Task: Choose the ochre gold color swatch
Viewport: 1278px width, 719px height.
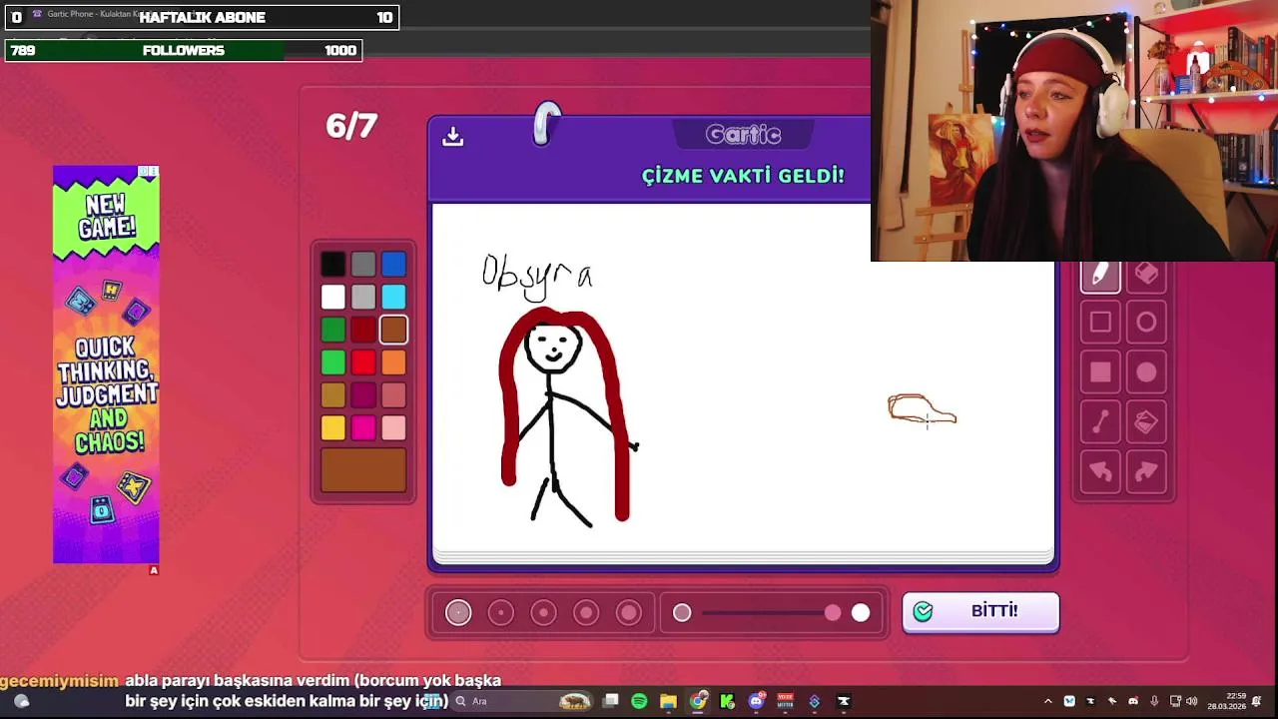Action: coord(333,395)
